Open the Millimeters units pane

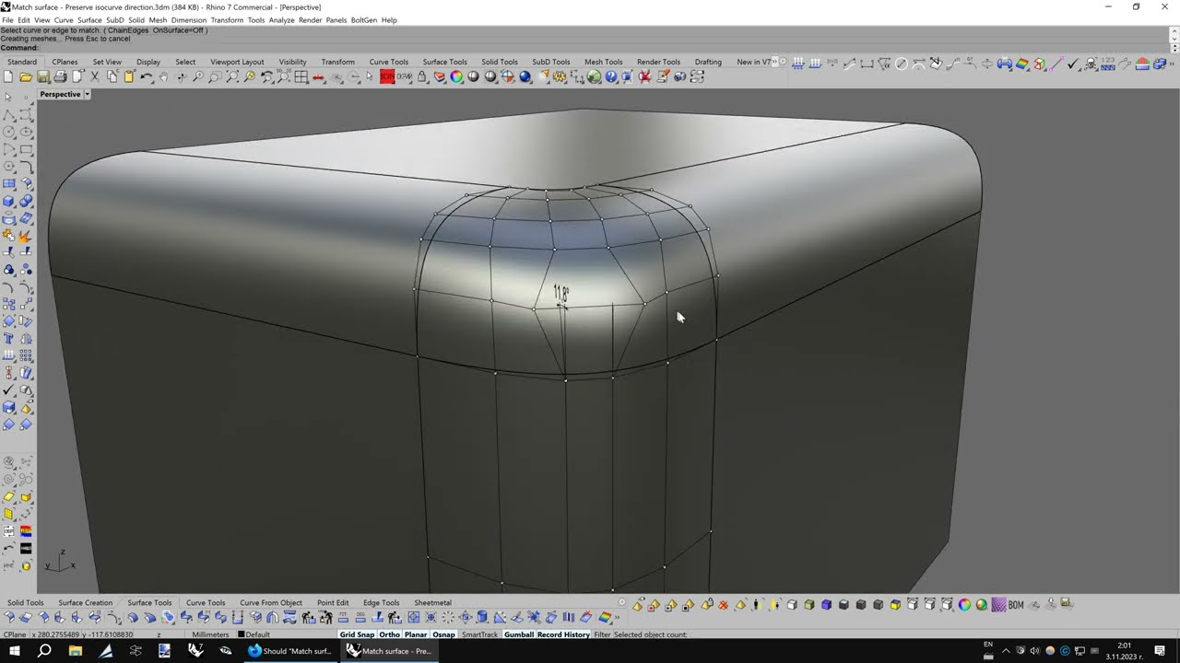click(210, 634)
